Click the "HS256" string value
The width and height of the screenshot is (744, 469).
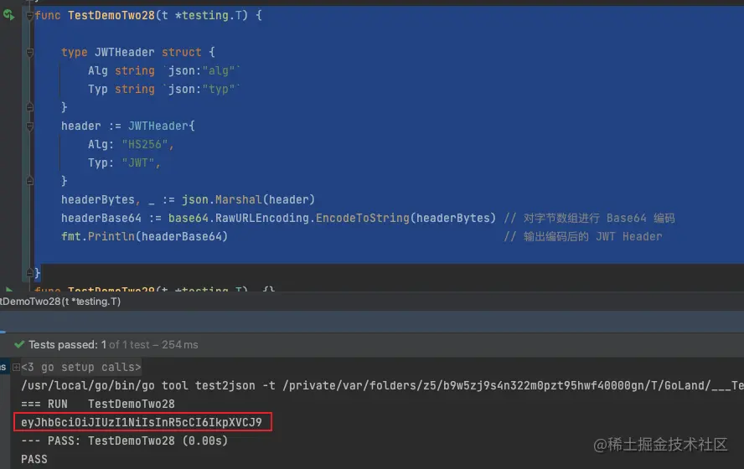coord(144,145)
